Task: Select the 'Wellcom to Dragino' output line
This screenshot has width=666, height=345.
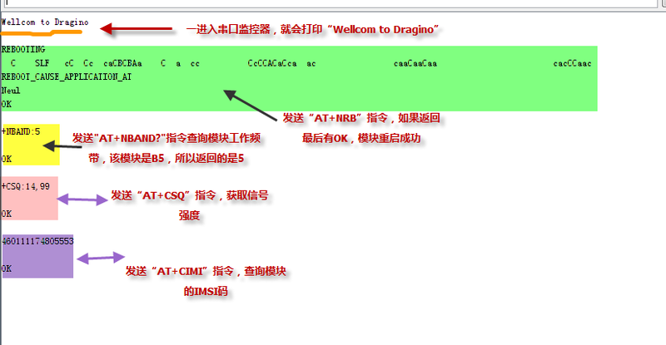Action: (45, 22)
